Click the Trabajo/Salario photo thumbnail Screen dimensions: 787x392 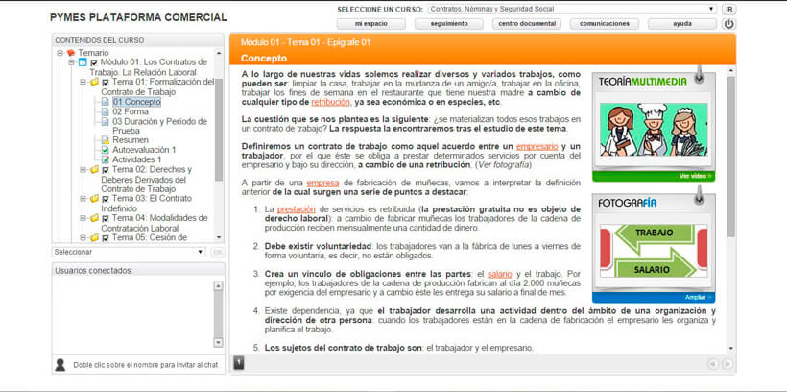point(654,250)
